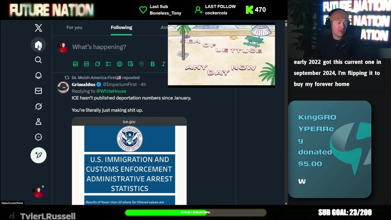Viewport: 391px width, 220px height.
Task: Click the Kick 470 viewer counter
Action: point(256,10)
